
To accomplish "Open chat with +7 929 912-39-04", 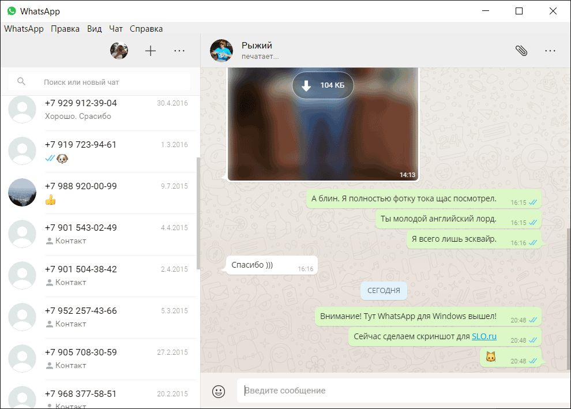I will (99, 110).
